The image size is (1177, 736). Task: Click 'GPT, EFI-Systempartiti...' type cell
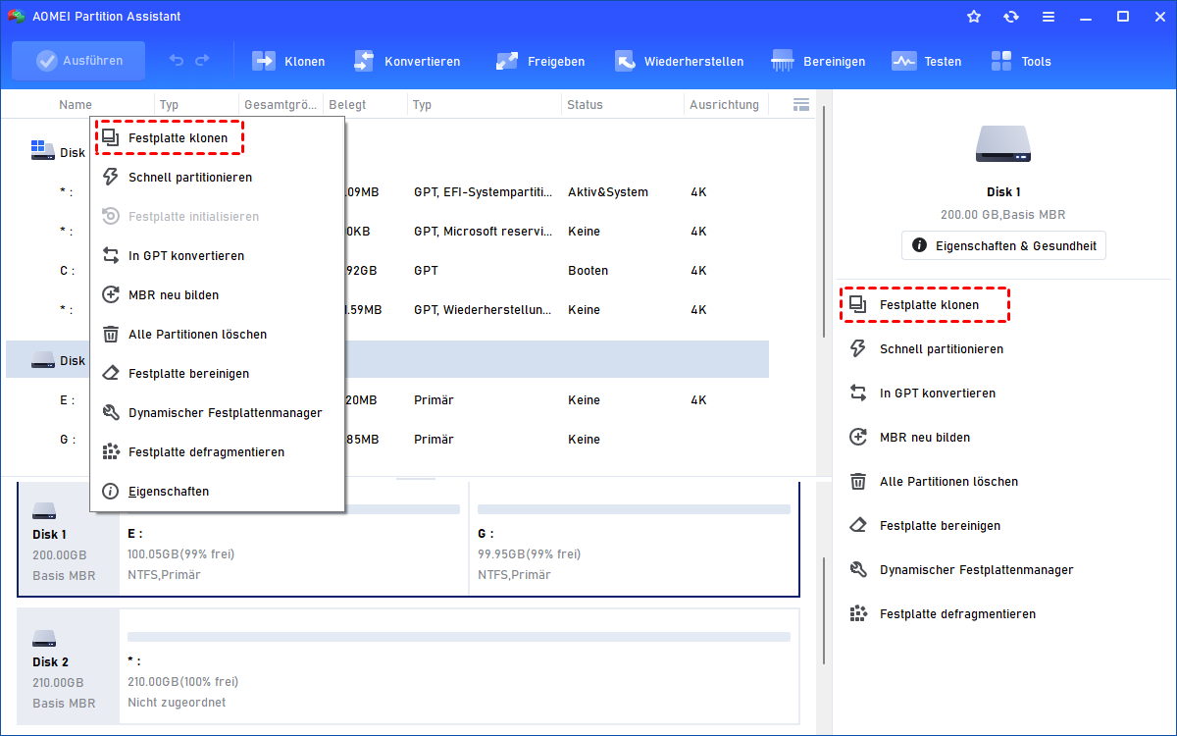pos(484,192)
